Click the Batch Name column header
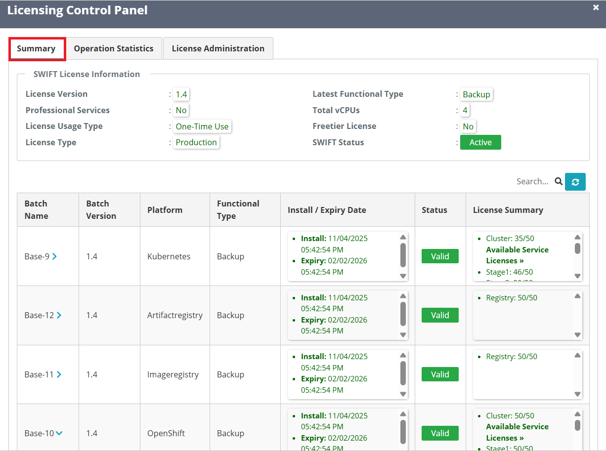This screenshot has width=606, height=451. pyautogui.click(x=48, y=210)
